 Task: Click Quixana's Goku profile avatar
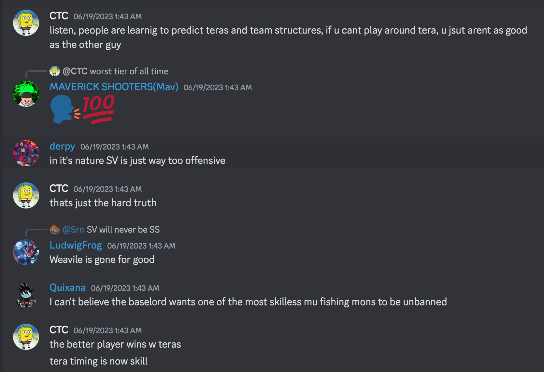pyautogui.click(x=26, y=295)
